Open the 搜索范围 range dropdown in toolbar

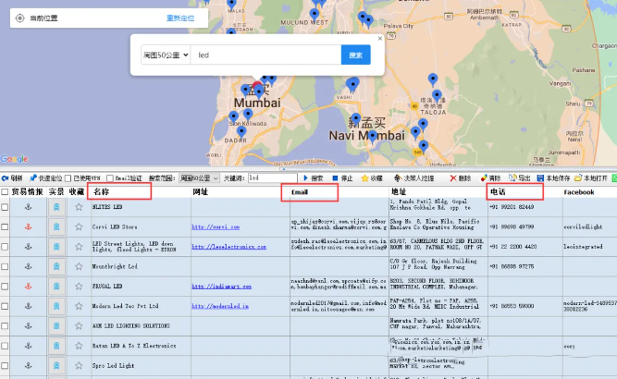pos(199,178)
